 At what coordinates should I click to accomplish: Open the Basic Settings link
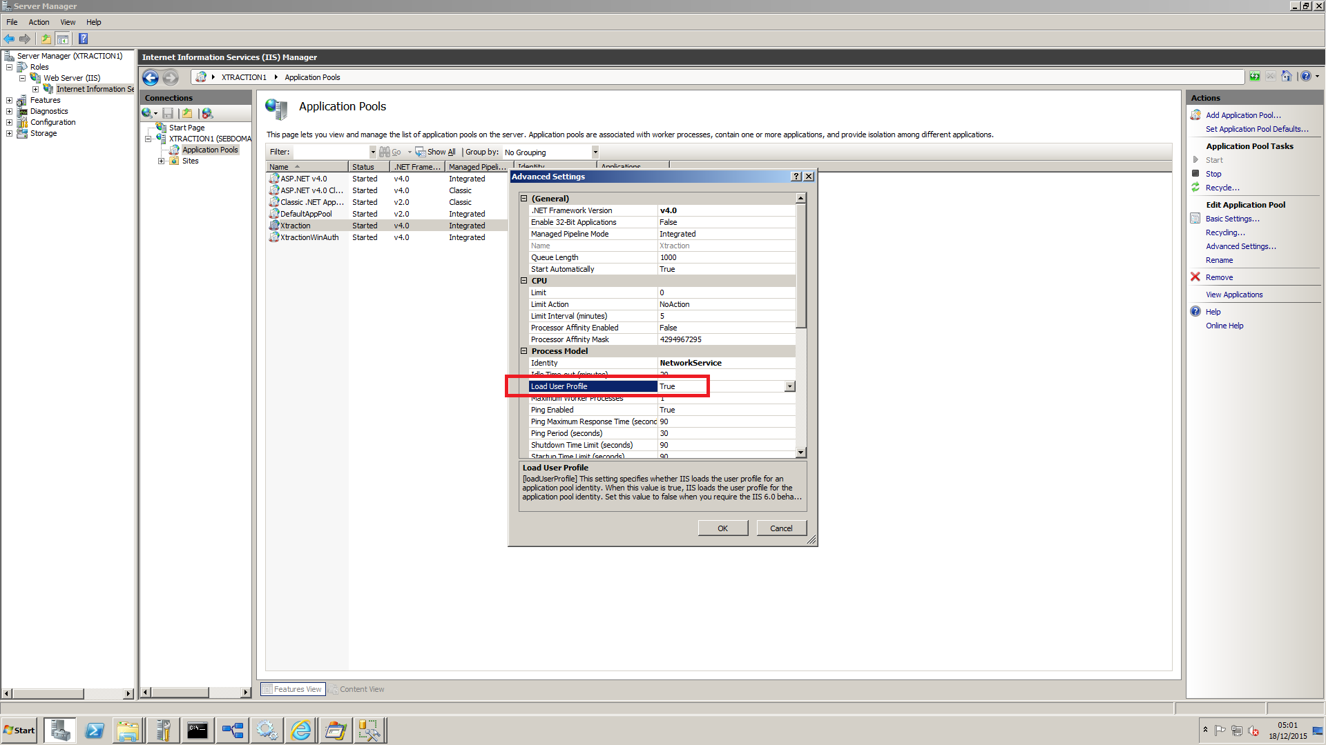tap(1232, 219)
